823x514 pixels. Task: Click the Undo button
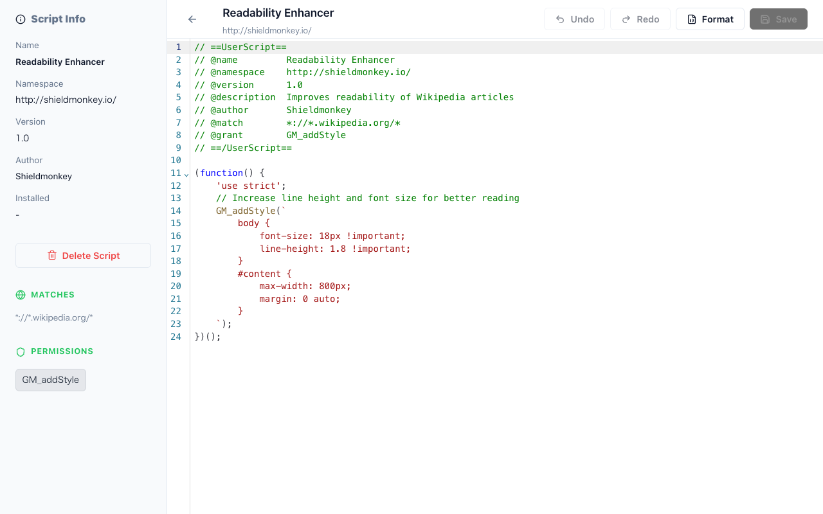coord(575,19)
